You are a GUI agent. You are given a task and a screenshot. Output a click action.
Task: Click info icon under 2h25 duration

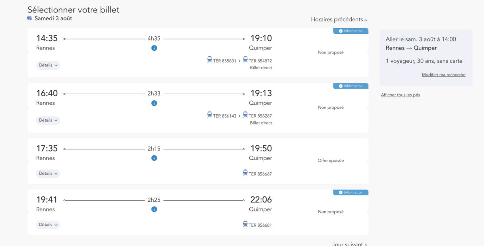tap(154, 209)
